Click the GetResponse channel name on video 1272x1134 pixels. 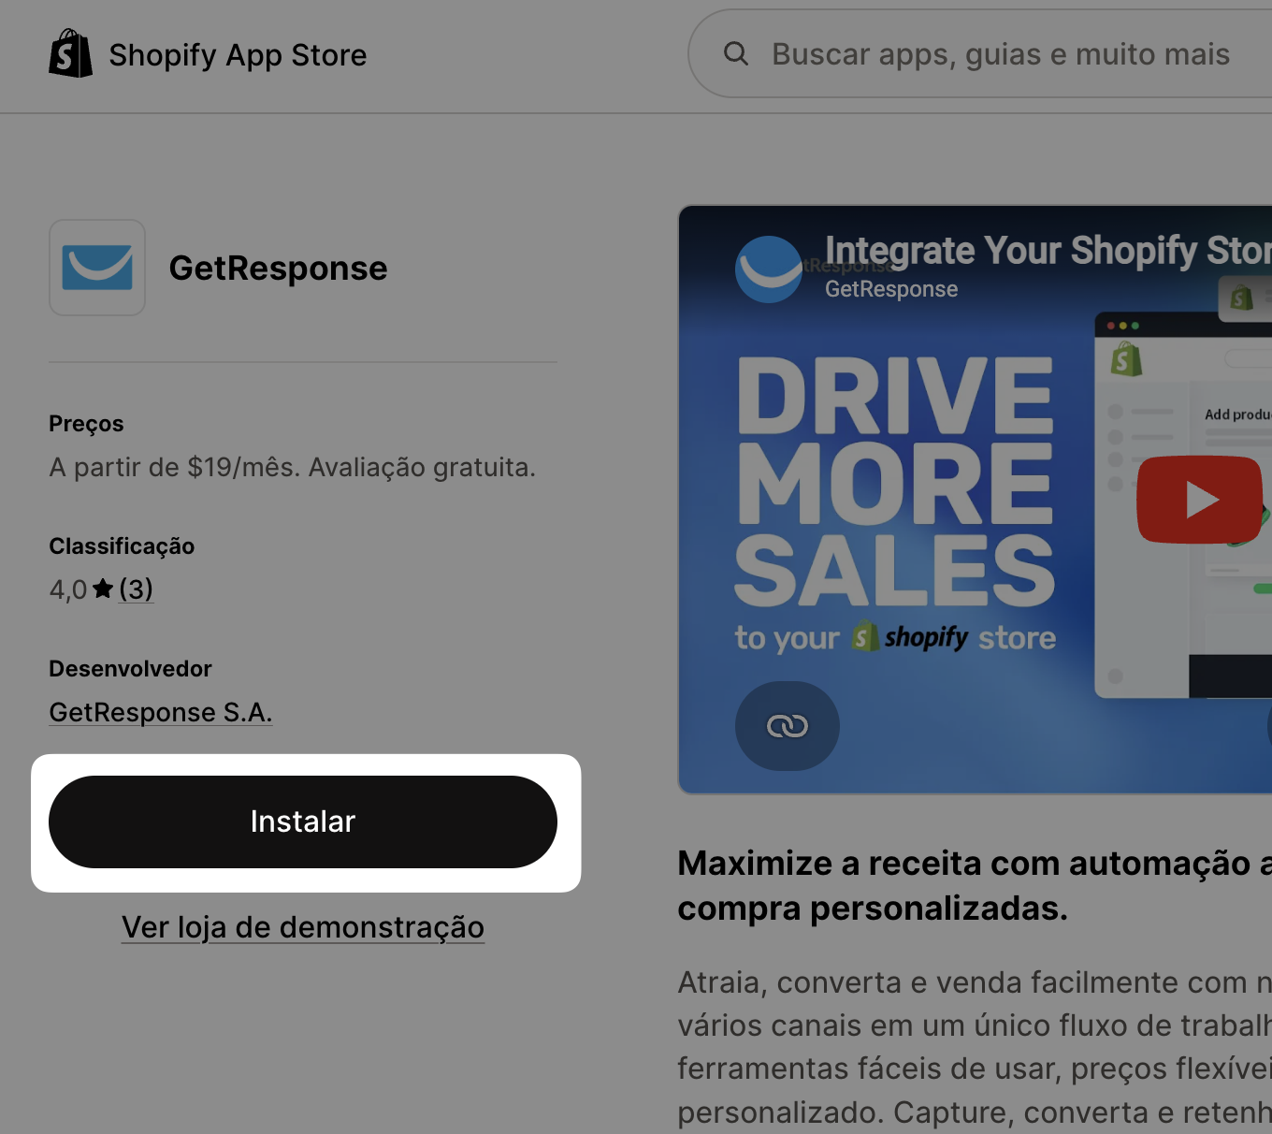(891, 289)
